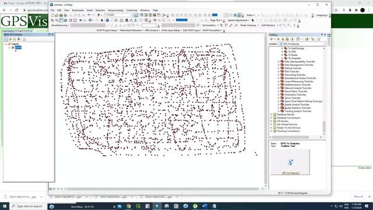Click the Fixed Zoom In icon
Screen dimensions: 373x210
pyautogui.click(x=71, y=20)
